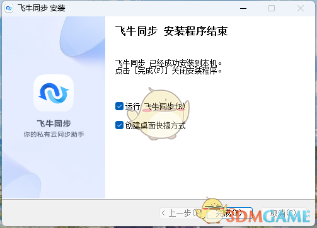Viewport: 317px width, 228px height.
Task: Toggle the 创建桌面快捷方式 checkbox
Action: (x=119, y=125)
